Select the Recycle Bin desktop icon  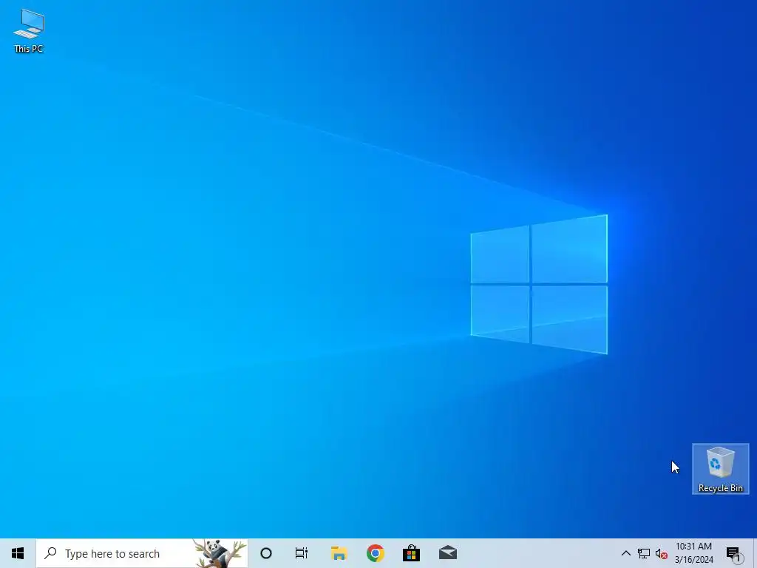pyautogui.click(x=720, y=469)
